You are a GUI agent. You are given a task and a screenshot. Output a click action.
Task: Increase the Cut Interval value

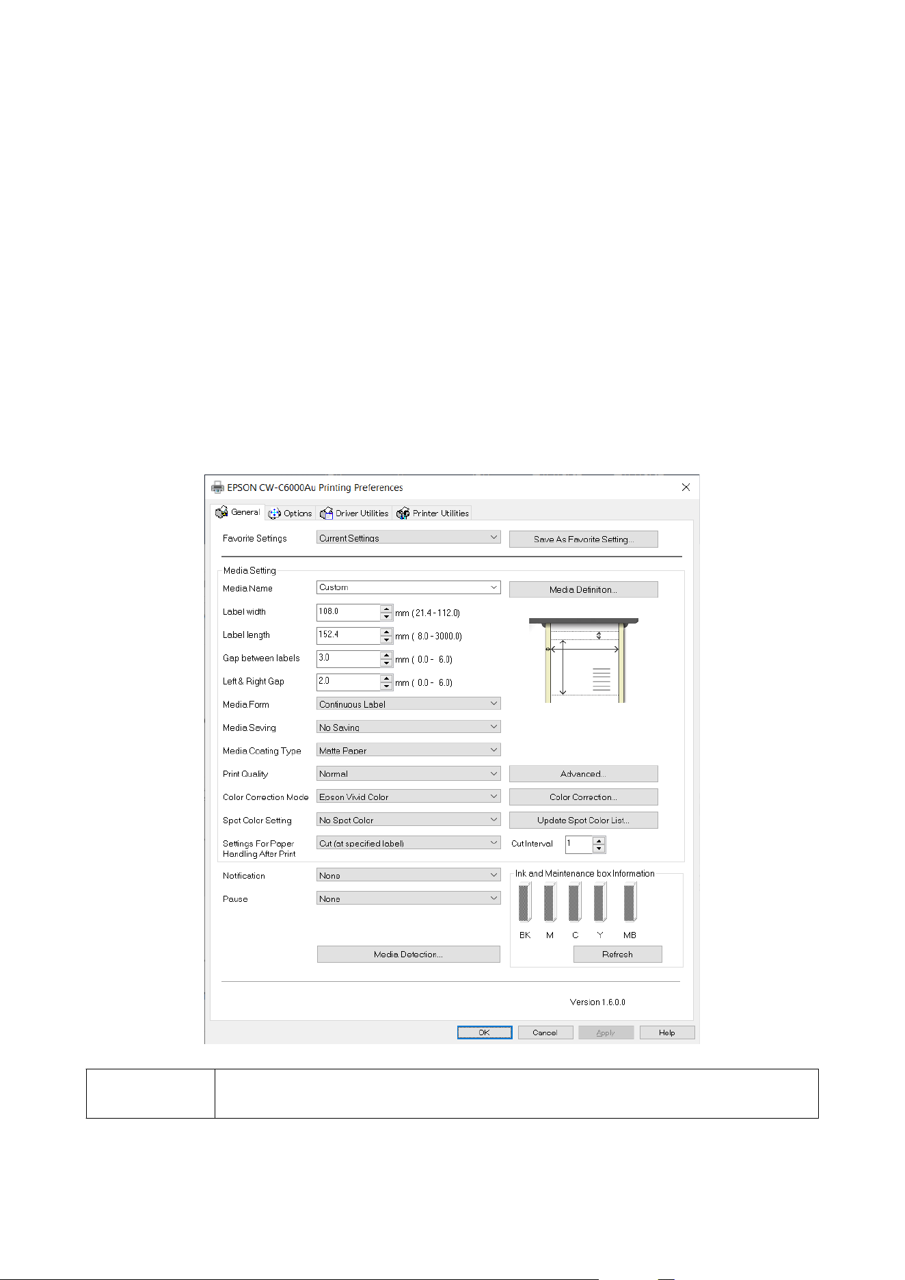click(x=599, y=840)
